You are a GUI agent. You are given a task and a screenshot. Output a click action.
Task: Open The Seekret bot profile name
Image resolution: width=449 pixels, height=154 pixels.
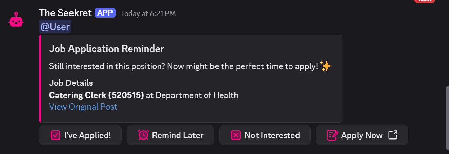[x=65, y=13]
